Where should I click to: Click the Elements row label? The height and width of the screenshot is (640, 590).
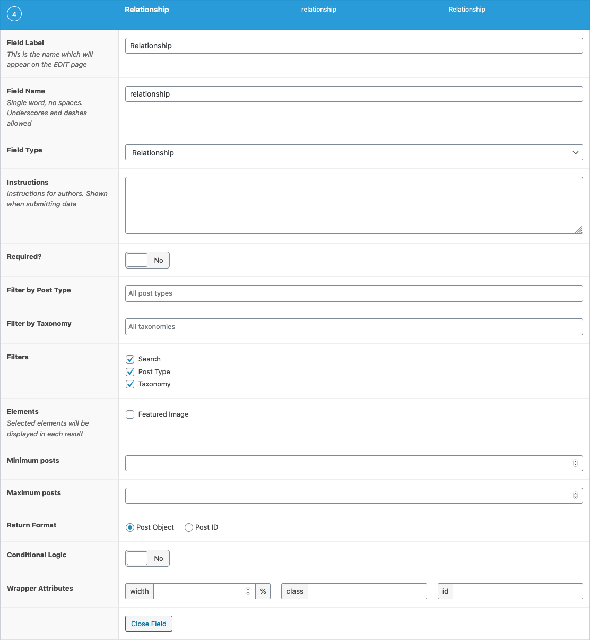[23, 412]
